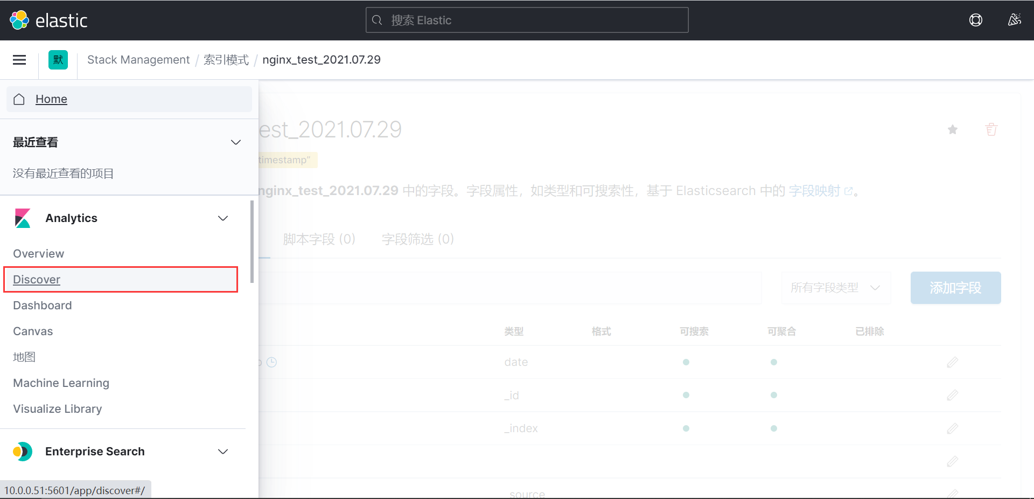Click the Enterprise Search logo icon
1034x499 pixels.
tap(23, 452)
